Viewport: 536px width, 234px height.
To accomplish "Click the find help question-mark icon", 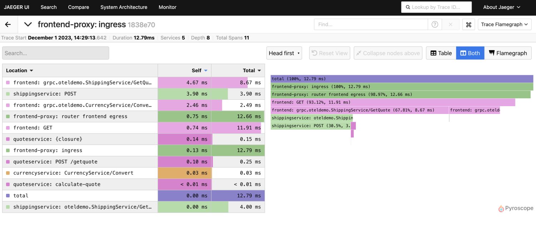I will pyautogui.click(x=435, y=25).
